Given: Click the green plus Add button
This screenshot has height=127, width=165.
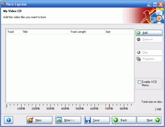Looking at the screenshot, I should 149,33.
